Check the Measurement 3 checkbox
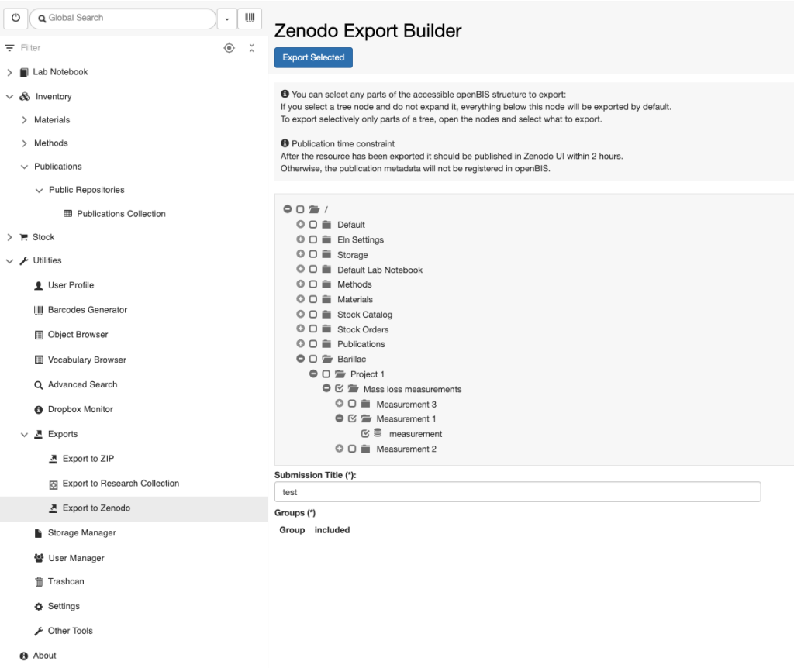The width and height of the screenshot is (794, 668). tap(352, 404)
